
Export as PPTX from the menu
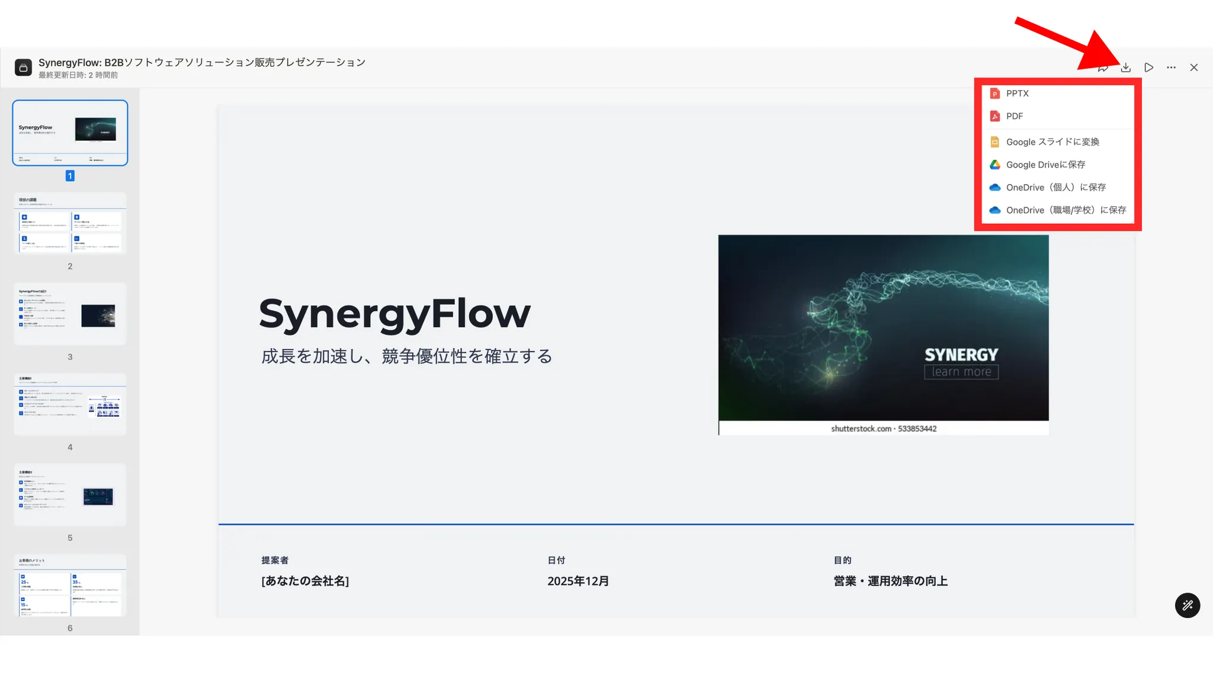point(1017,94)
